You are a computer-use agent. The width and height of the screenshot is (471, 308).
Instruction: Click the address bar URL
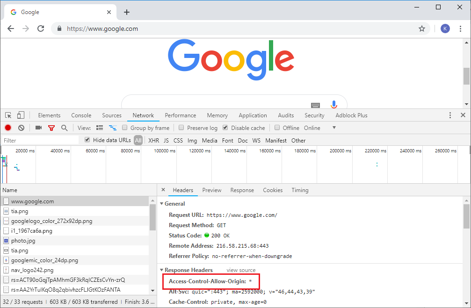[102, 29]
